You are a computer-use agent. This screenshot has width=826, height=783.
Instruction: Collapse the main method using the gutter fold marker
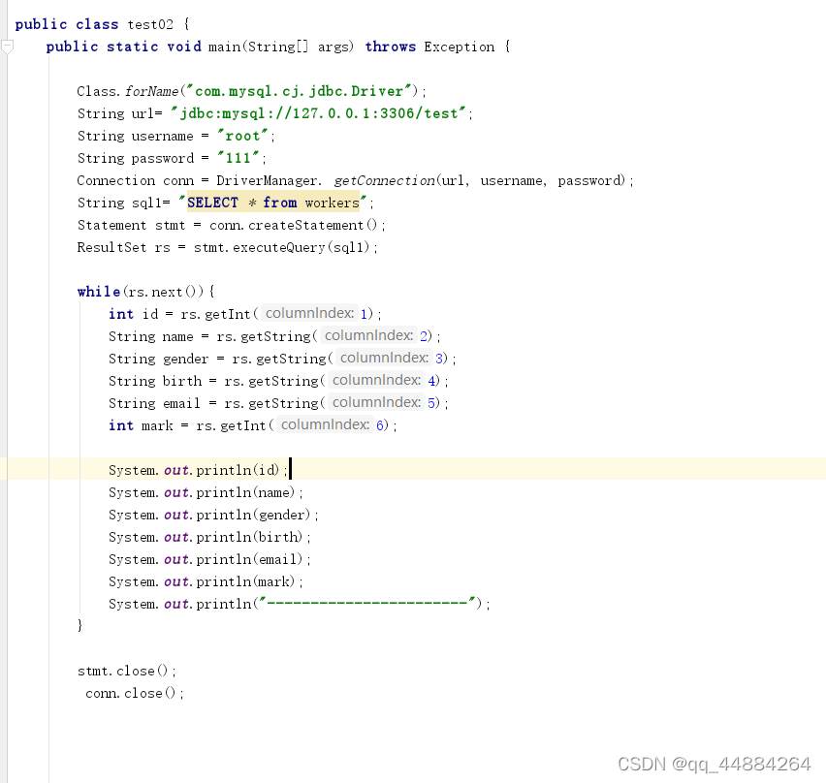(x=8, y=46)
